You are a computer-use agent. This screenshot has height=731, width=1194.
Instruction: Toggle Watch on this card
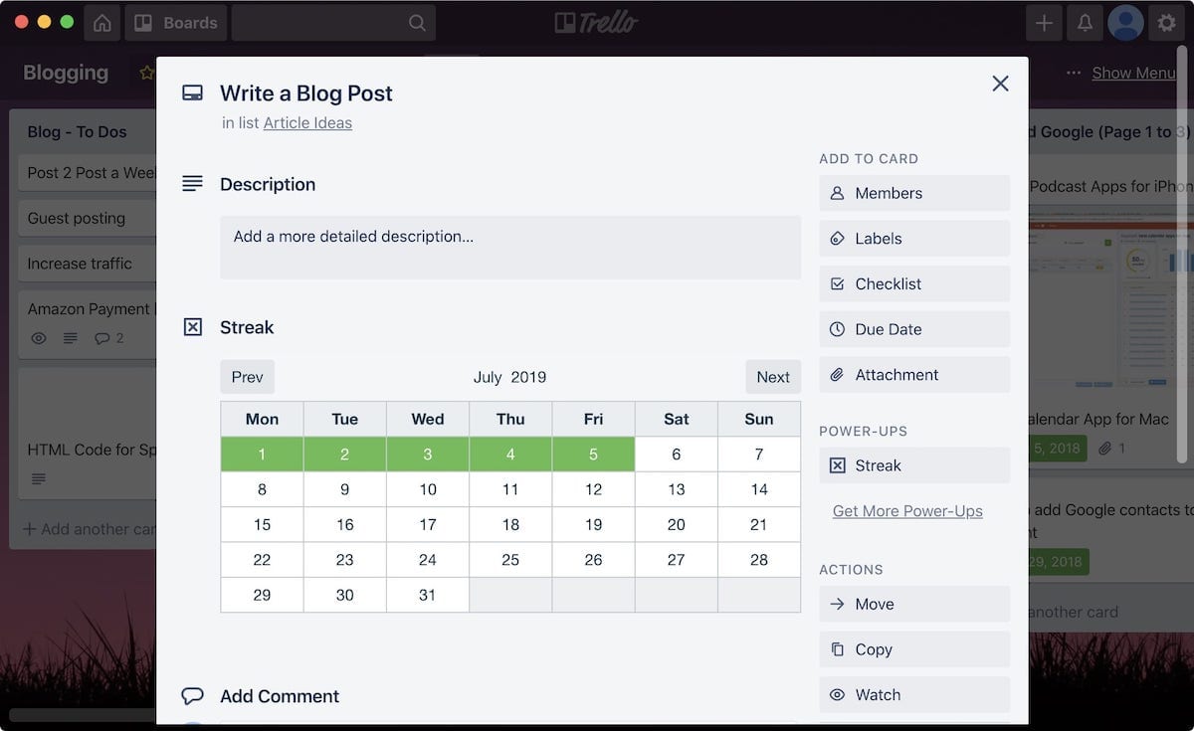click(913, 695)
